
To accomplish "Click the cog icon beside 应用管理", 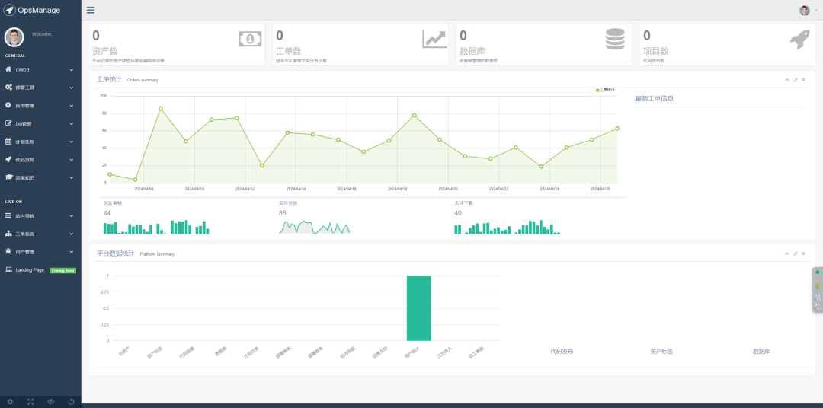I will [8, 105].
